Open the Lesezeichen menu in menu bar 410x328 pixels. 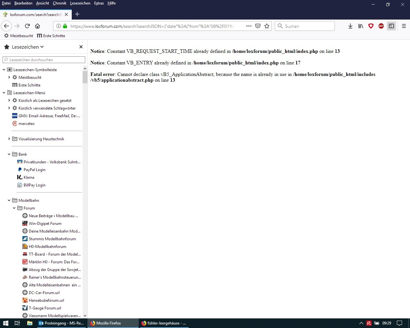(80, 3)
